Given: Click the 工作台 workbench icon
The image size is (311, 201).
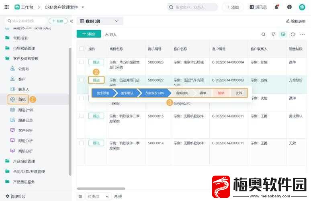Looking at the screenshot, I should pos(17,7).
